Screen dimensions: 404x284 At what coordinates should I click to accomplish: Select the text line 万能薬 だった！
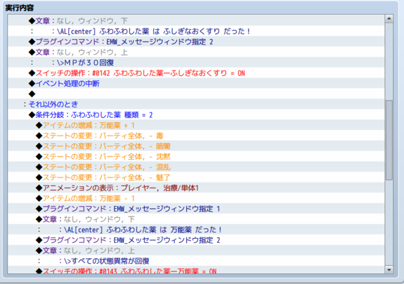coord(196,230)
